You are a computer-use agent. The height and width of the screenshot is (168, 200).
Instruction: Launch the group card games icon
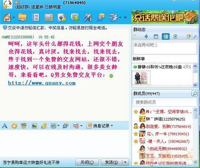62,18
